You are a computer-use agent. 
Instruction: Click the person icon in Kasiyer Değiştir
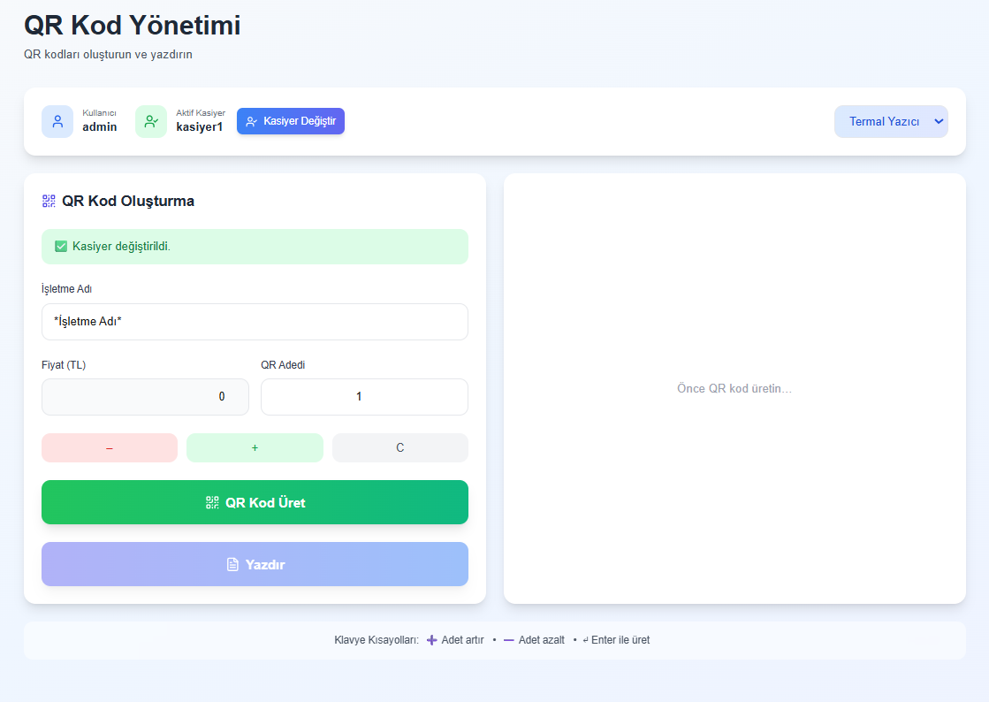pos(252,121)
